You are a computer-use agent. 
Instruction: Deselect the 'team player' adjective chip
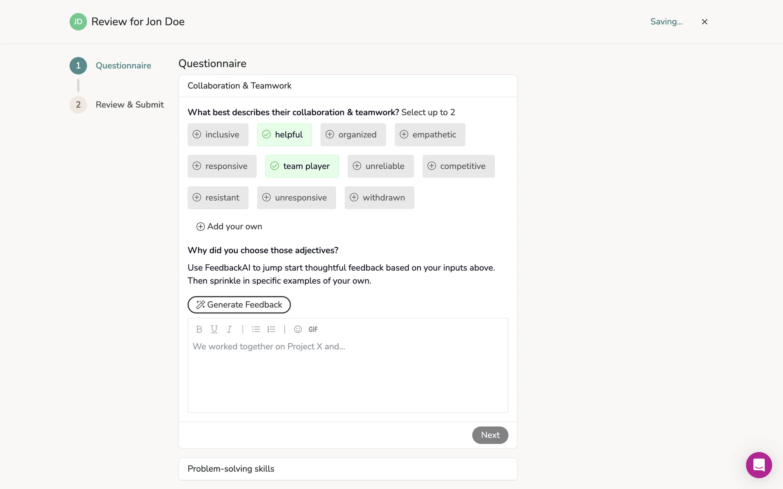[x=302, y=166]
